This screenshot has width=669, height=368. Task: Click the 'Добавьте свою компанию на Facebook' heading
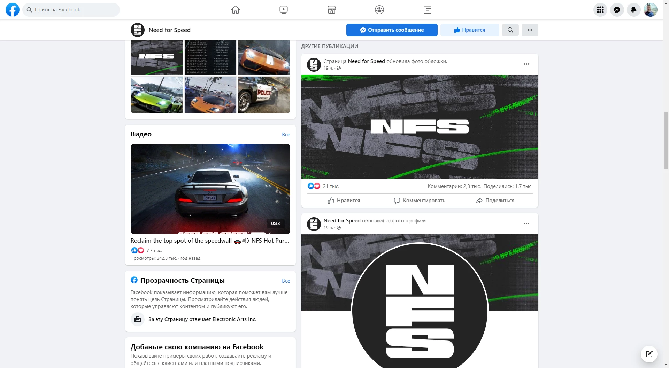(x=197, y=347)
